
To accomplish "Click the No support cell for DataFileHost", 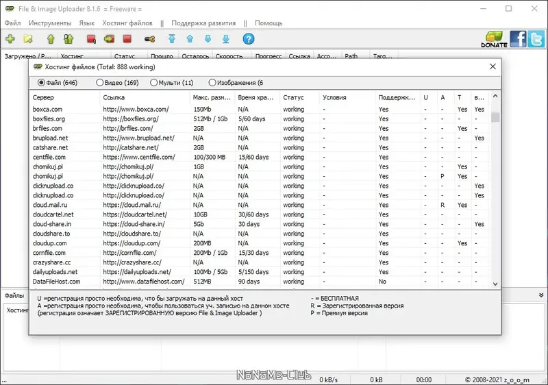I will (382, 282).
